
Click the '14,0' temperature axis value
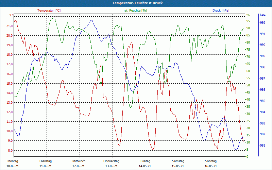[x=10, y=93]
